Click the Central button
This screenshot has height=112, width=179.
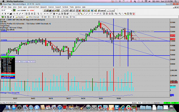coord(102,11)
